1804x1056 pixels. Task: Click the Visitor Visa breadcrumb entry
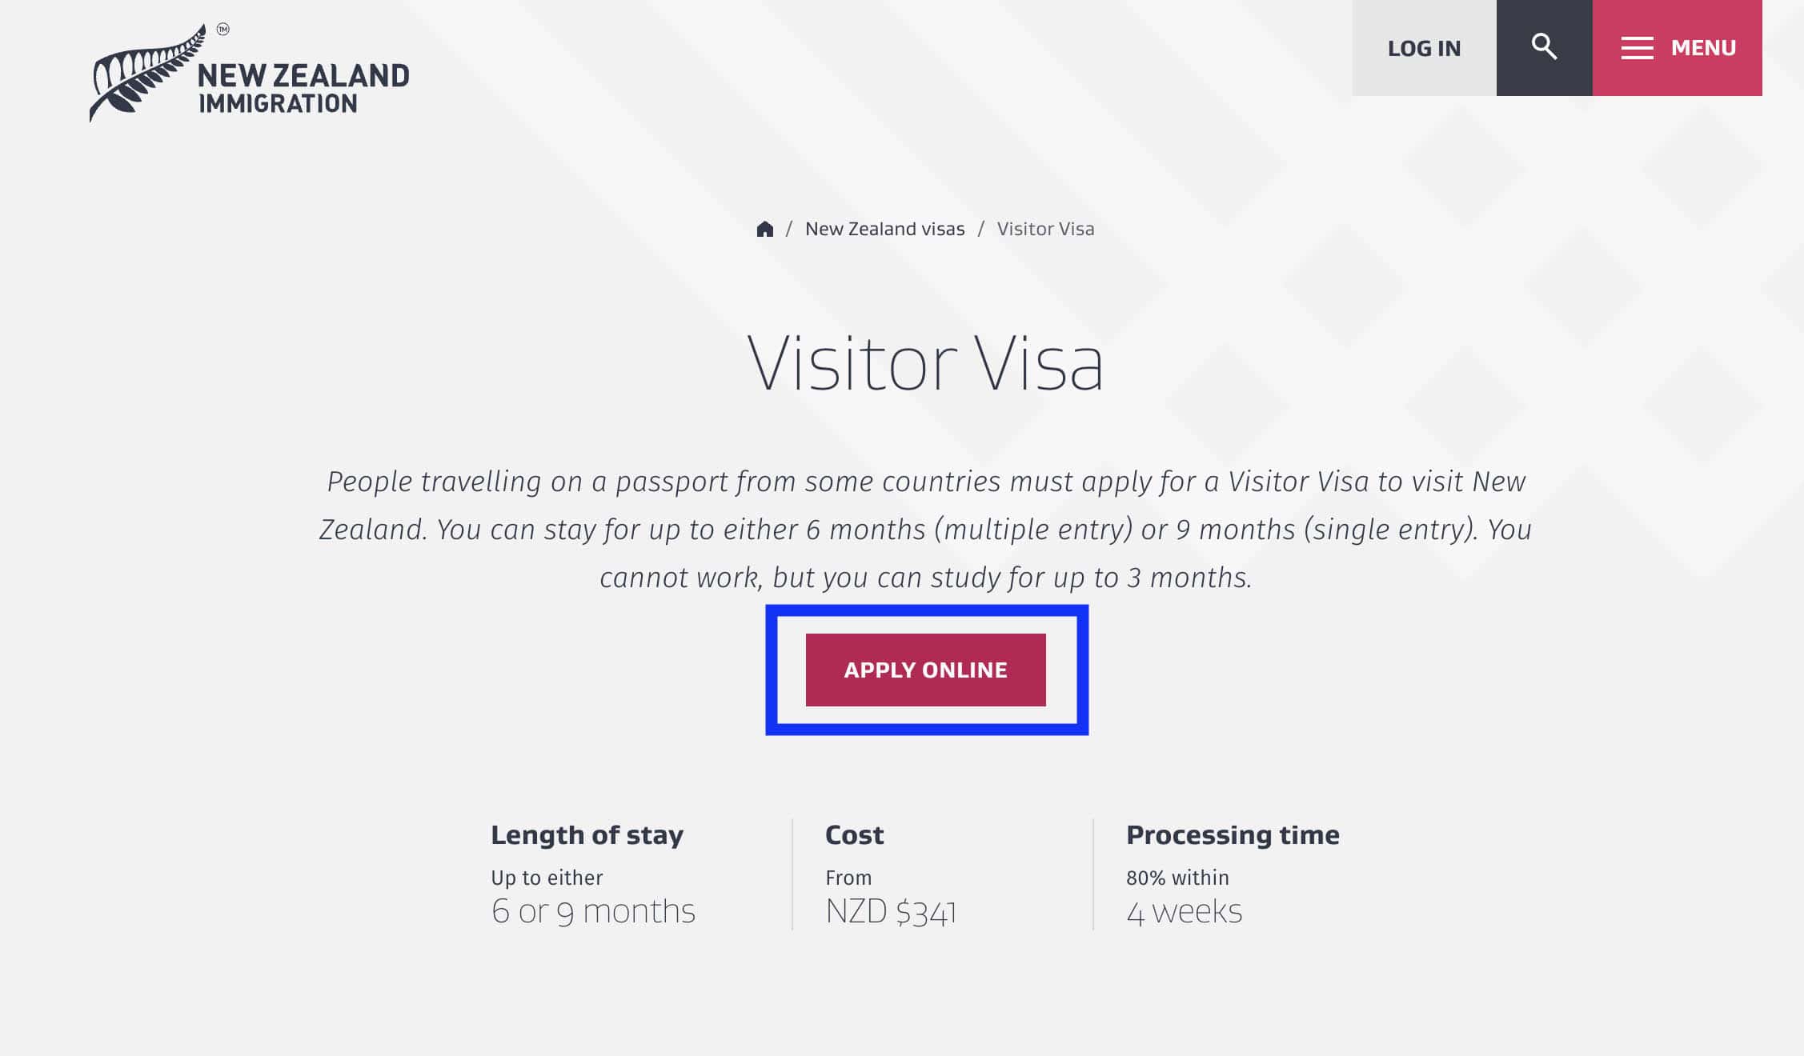coord(1045,228)
